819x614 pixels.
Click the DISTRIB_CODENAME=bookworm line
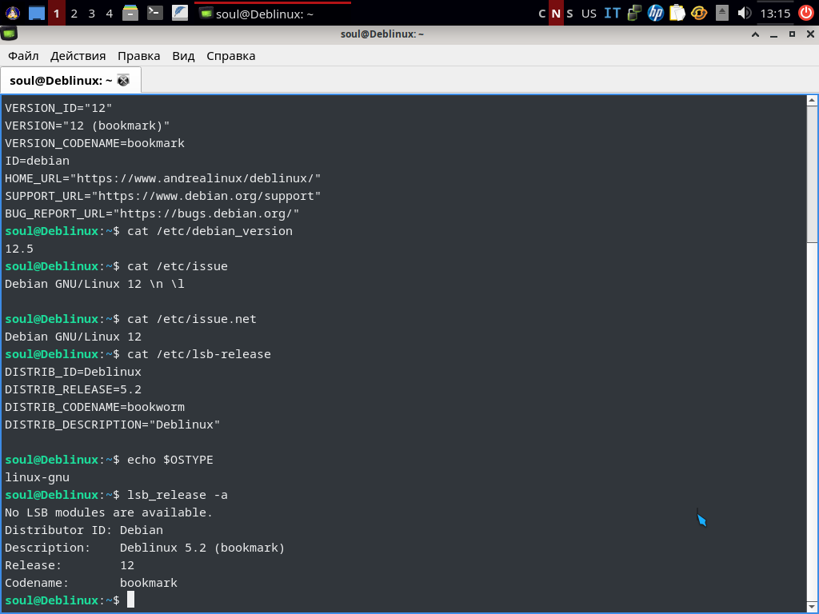[94, 407]
